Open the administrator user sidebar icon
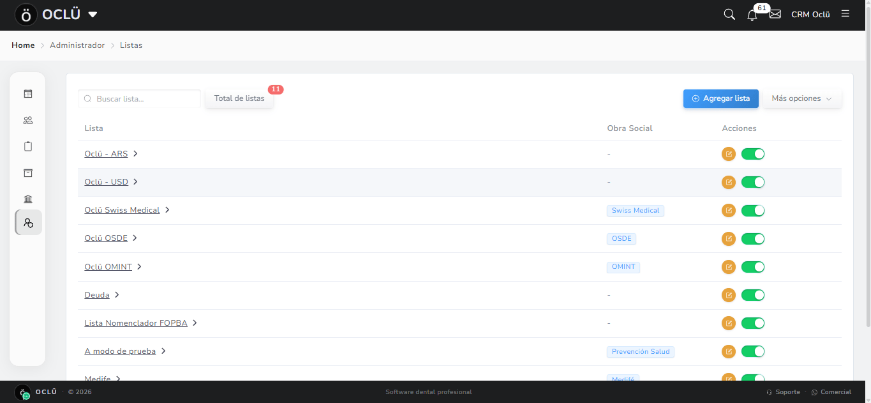871x403 pixels. click(x=28, y=223)
